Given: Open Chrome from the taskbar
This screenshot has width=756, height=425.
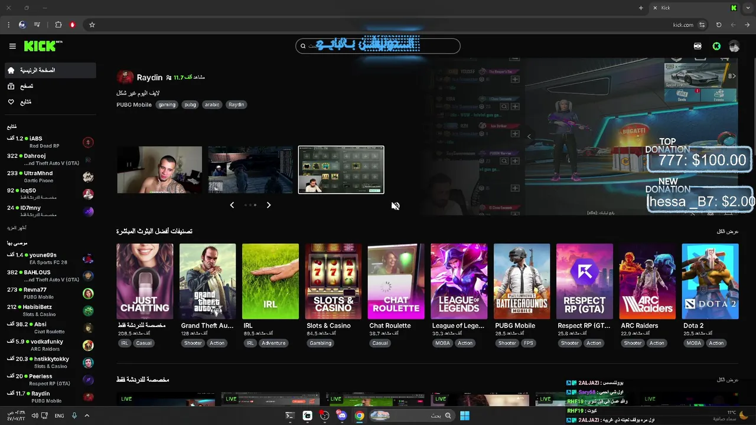Looking at the screenshot, I should pos(359,416).
